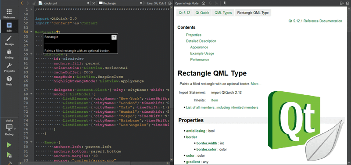Split the help viewer pane

pyautogui.click(x=342, y=4)
